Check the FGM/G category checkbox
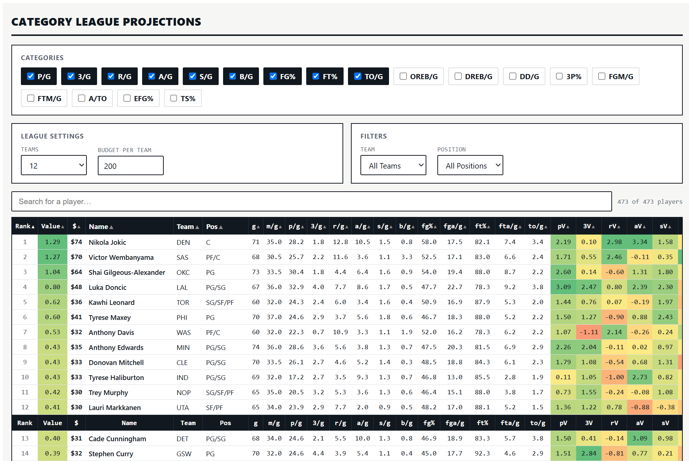 (602, 76)
